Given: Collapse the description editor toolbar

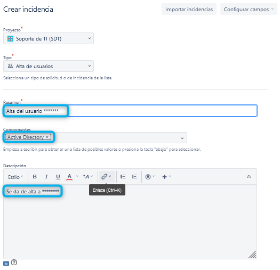Looking at the screenshot, I should (x=249, y=177).
